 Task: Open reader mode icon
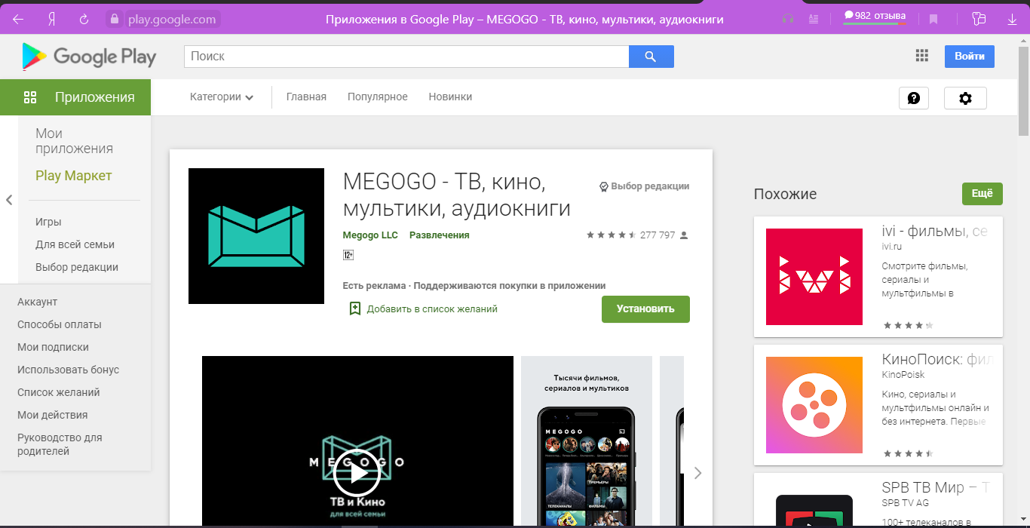[x=813, y=20]
